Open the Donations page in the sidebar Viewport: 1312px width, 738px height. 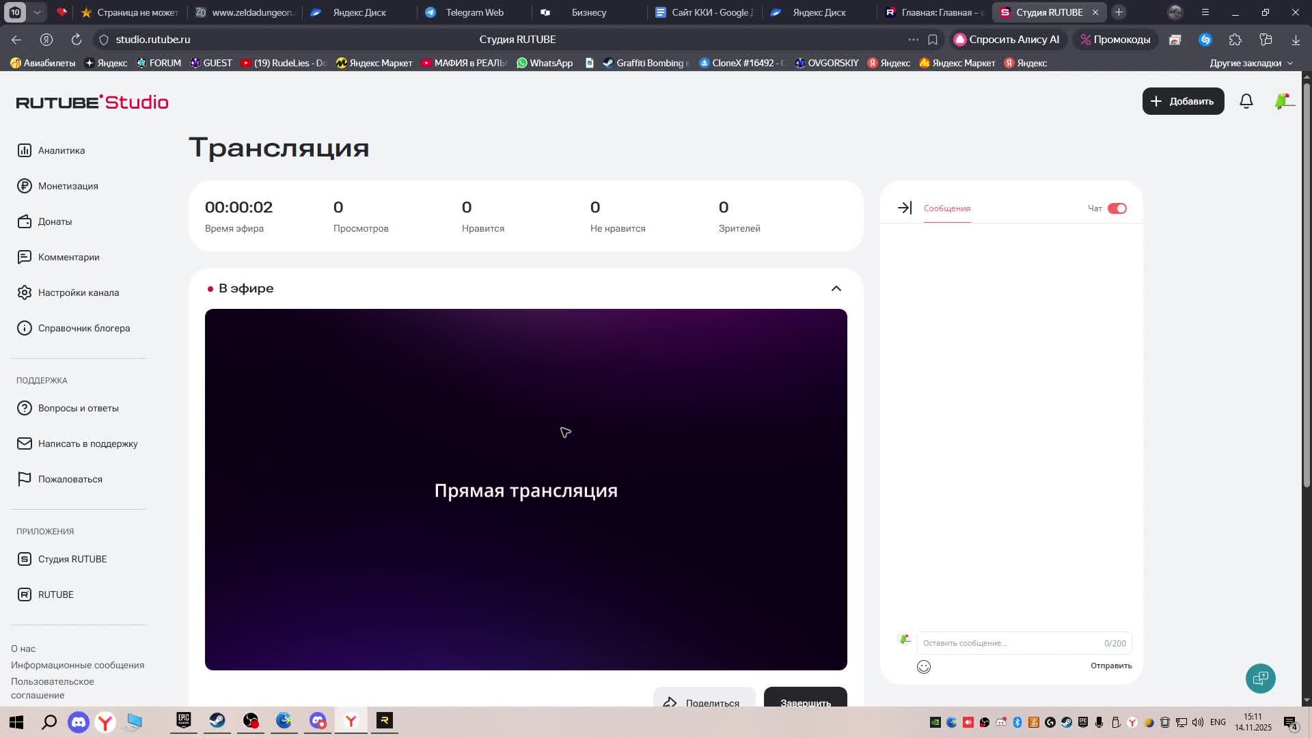[x=55, y=221]
